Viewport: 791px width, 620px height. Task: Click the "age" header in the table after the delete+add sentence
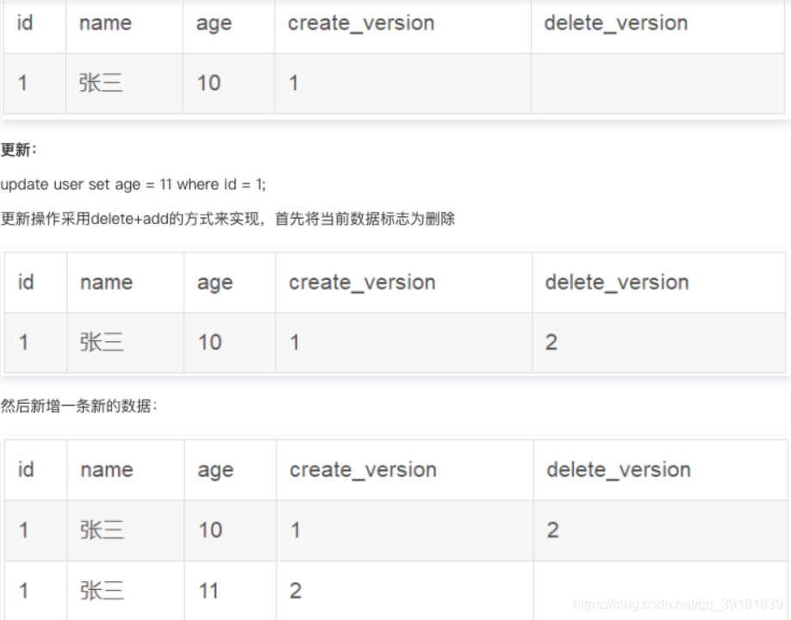(x=215, y=283)
